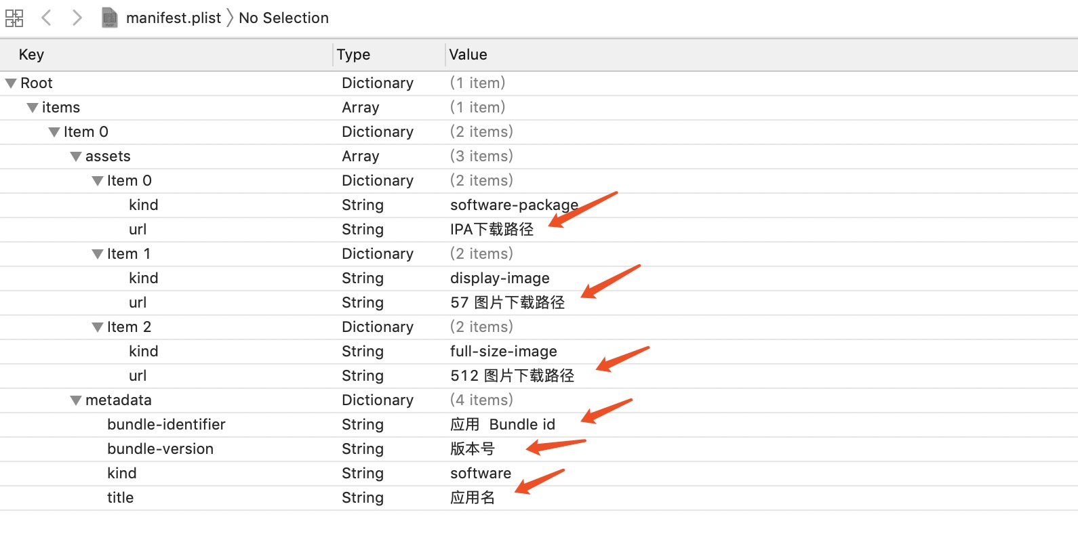
Task: Open the related items grid icon
Action: pos(14,18)
